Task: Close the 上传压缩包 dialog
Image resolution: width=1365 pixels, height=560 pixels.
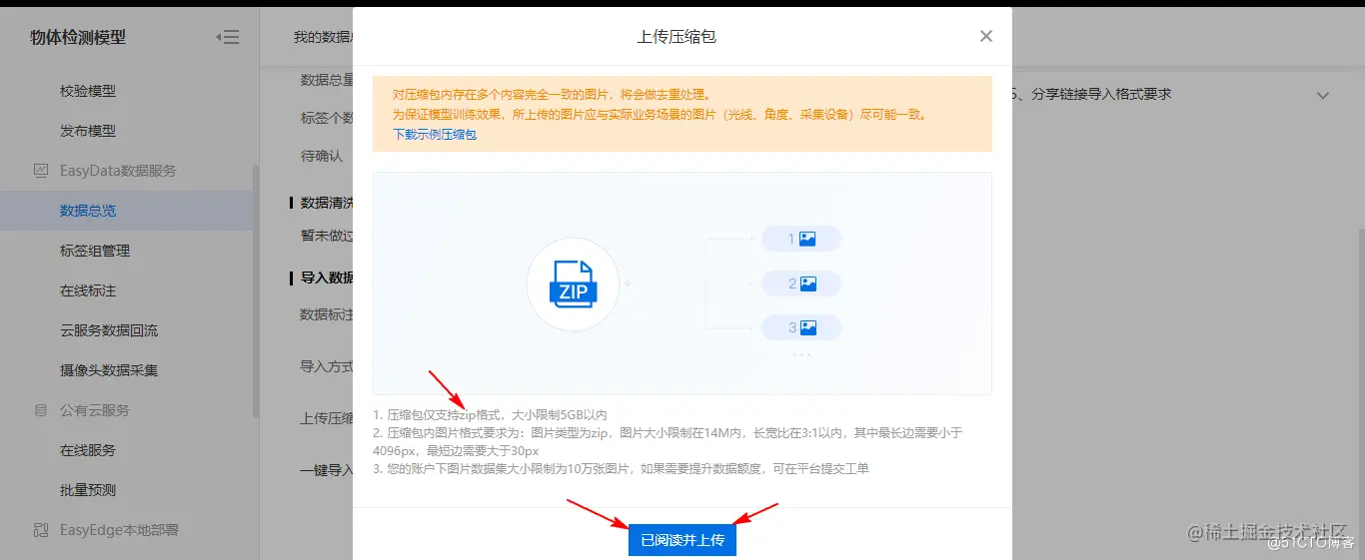Action: (x=986, y=36)
